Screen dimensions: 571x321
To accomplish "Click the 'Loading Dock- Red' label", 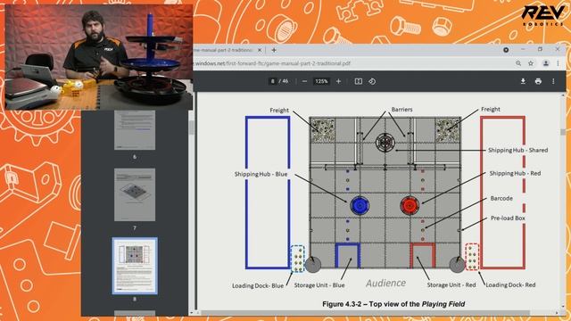I will click(510, 285).
